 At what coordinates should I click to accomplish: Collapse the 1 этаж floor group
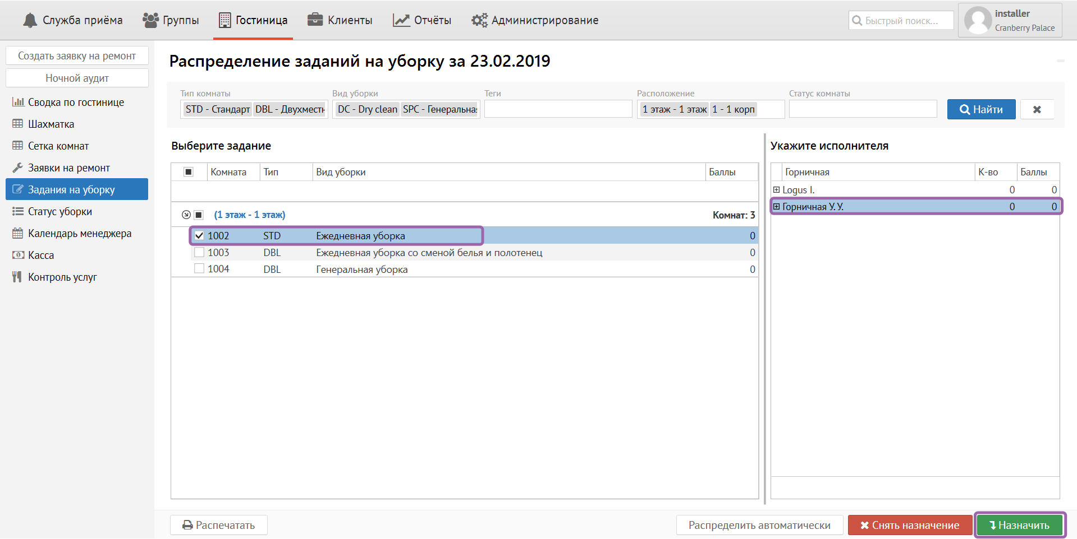pyautogui.click(x=186, y=215)
